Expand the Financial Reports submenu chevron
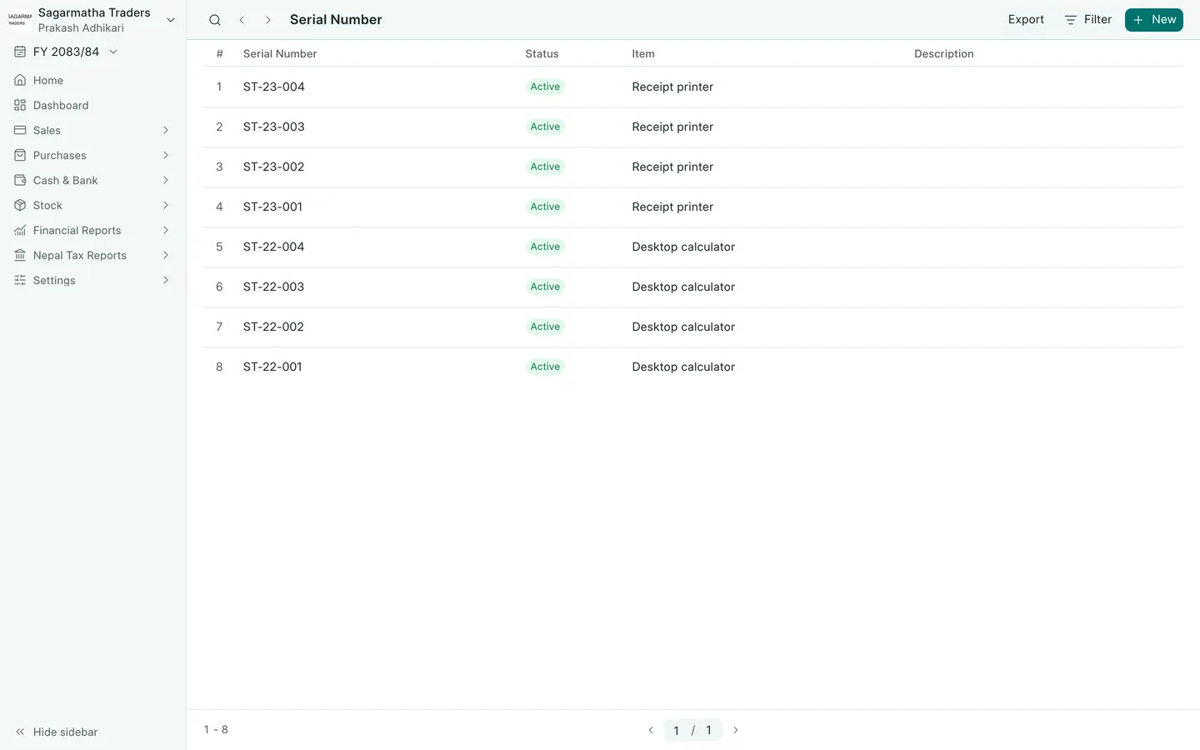1200x750 pixels. pos(166,230)
